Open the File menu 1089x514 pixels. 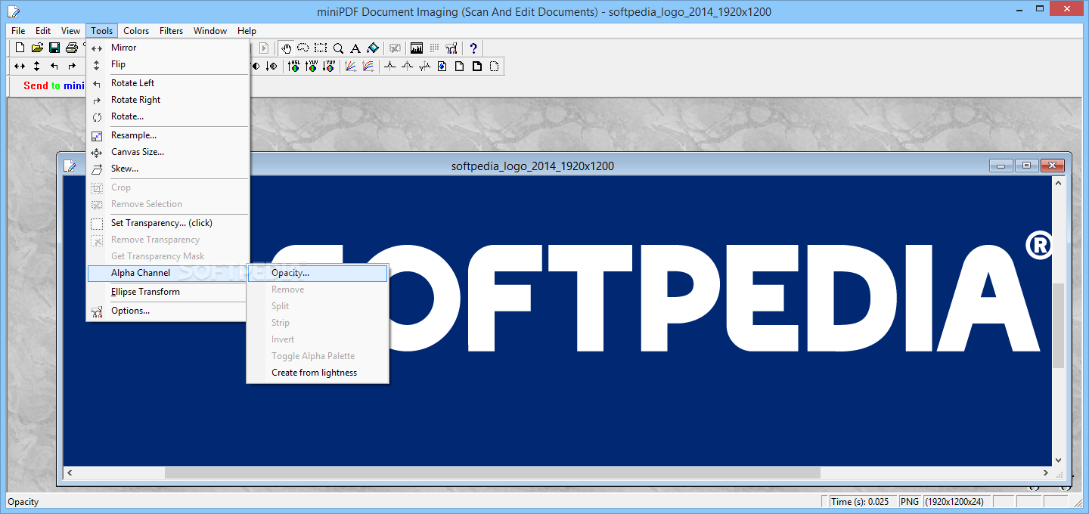pos(18,31)
